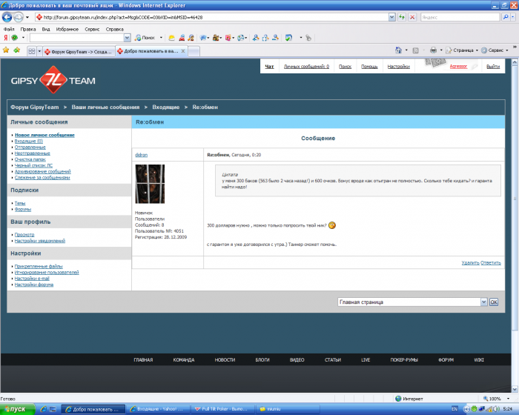The width and height of the screenshot is (519, 415).
Task: Click the ПОКЕР-РУМЫ footer navigation item
Action: pyautogui.click(x=404, y=360)
